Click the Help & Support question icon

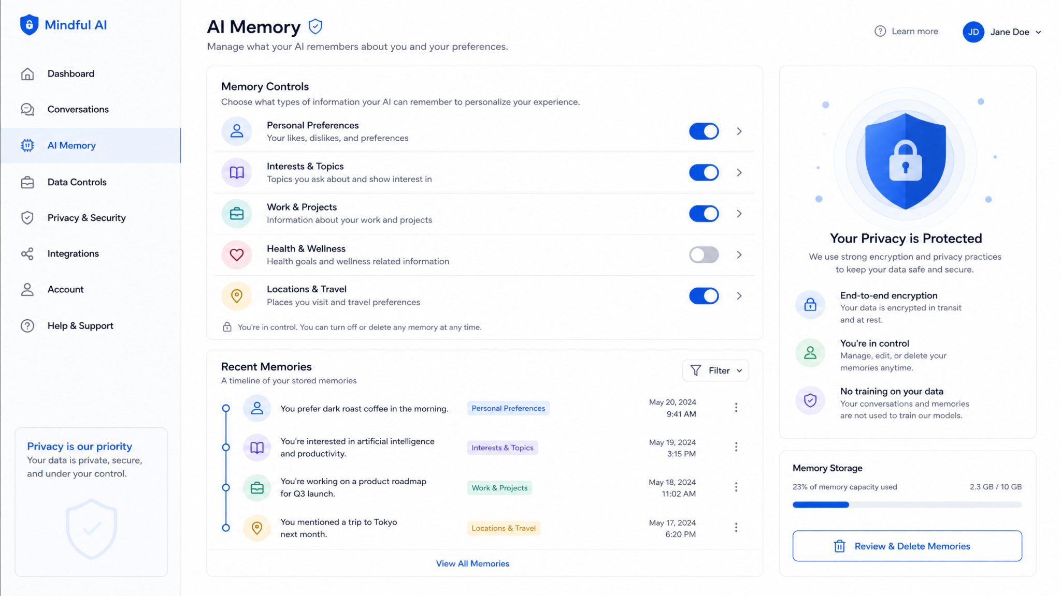[27, 325]
